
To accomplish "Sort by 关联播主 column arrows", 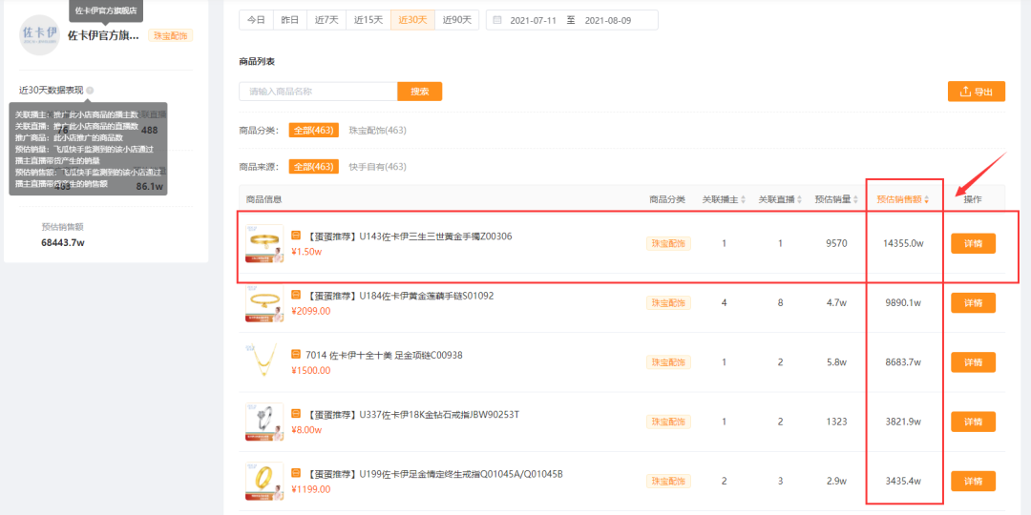I will pyautogui.click(x=744, y=199).
